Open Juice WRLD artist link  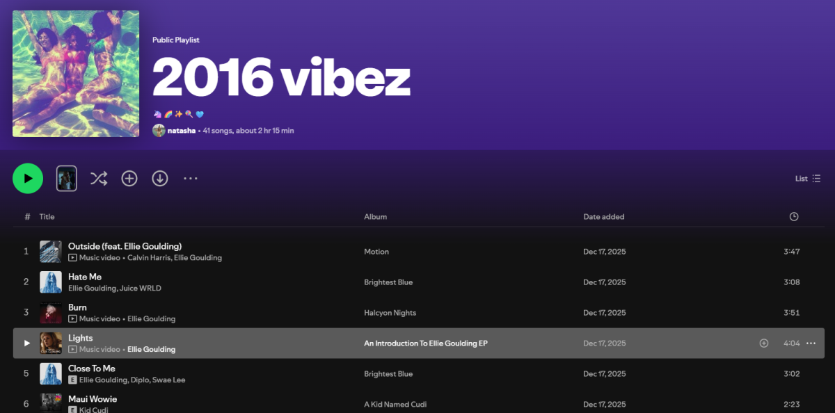pos(141,289)
